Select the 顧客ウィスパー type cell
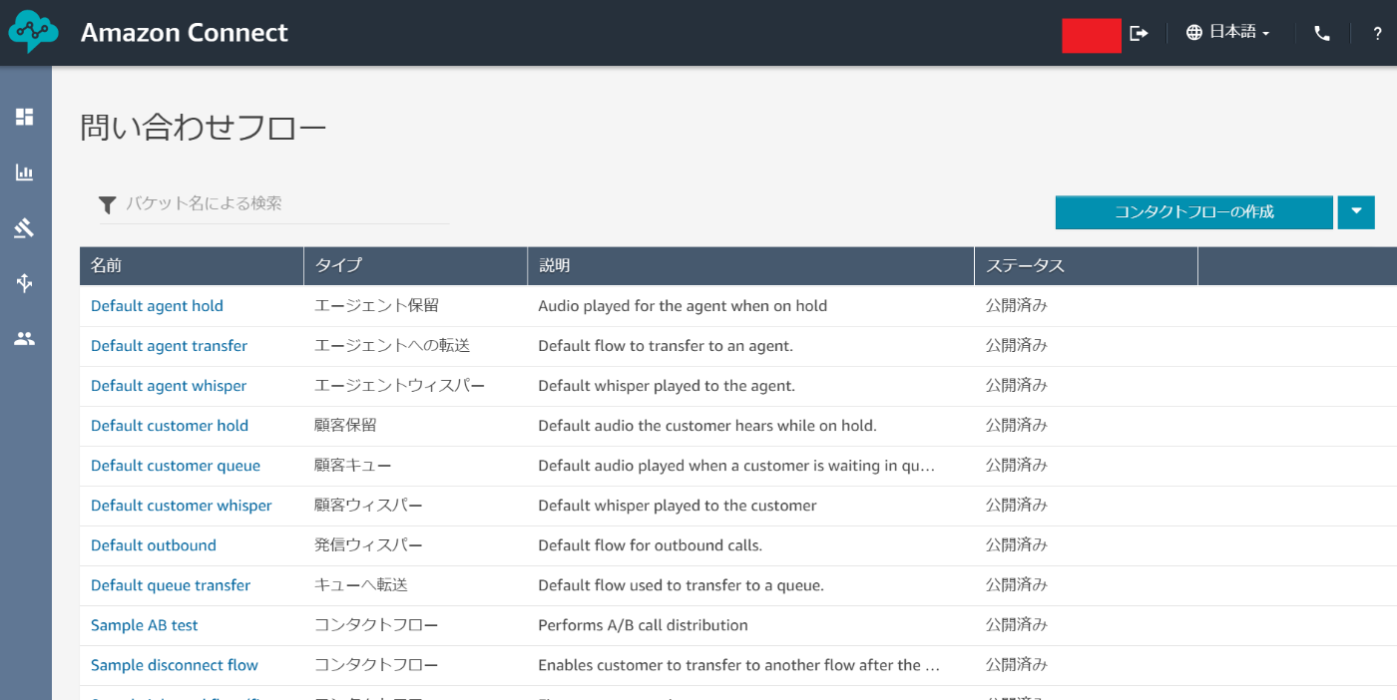Screen dimensions: 1397x700 click(x=368, y=506)
